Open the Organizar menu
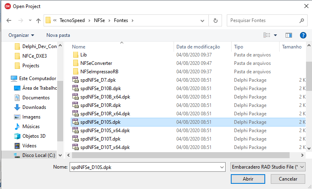 coord(21,35)
